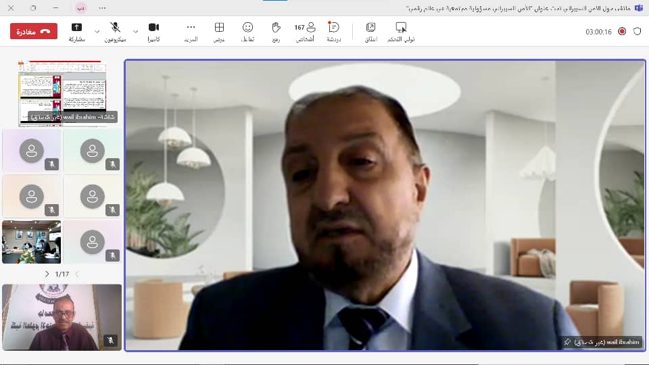
Task: Toggle the camera on or off
Action: coord(153,31)
